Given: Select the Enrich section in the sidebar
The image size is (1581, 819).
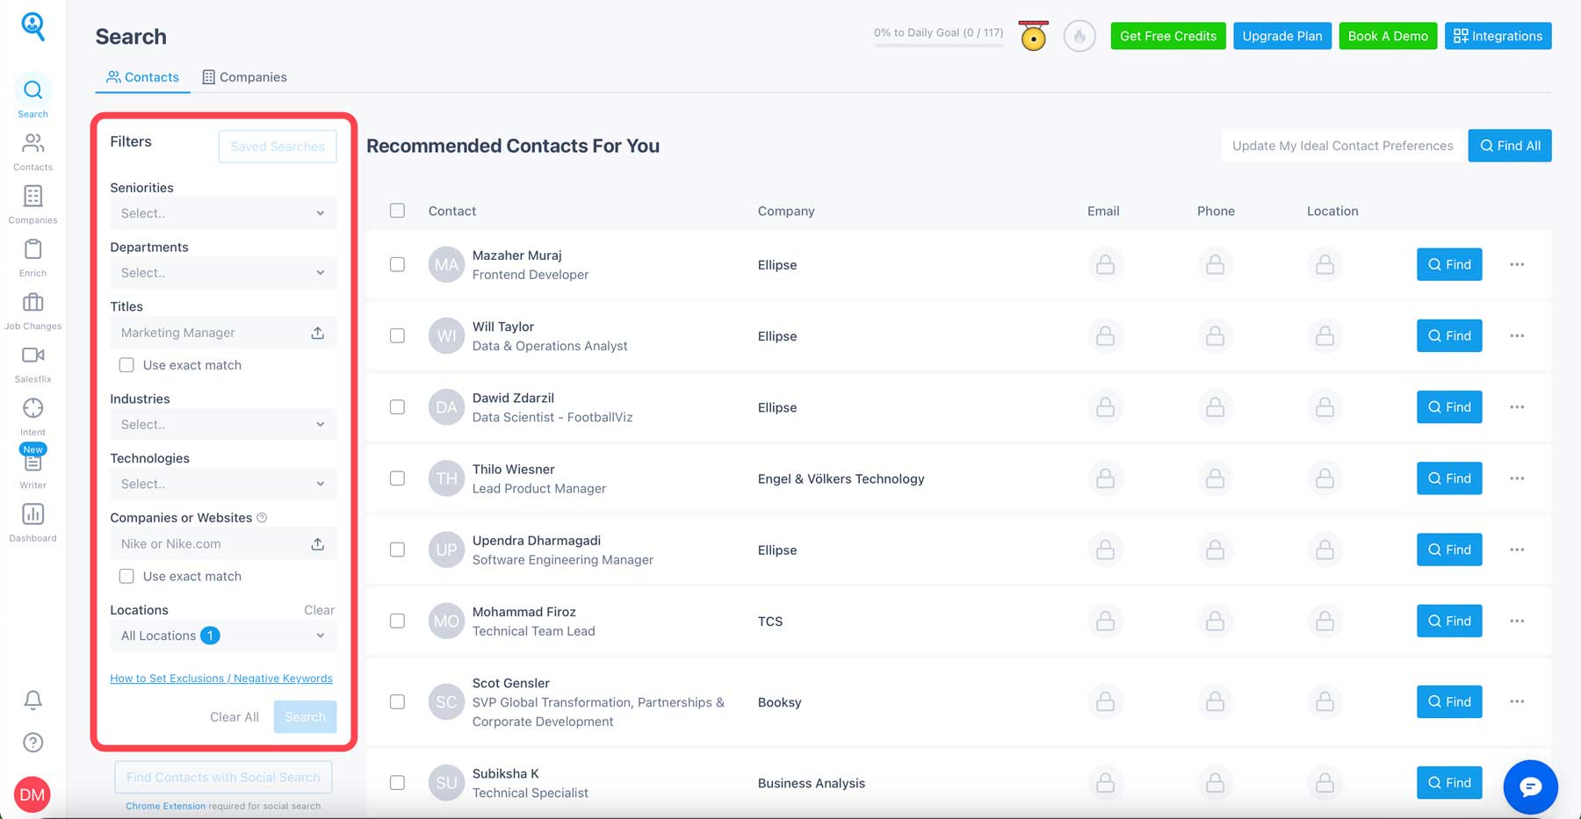Looking at the screenshot, I should [32, 255].
